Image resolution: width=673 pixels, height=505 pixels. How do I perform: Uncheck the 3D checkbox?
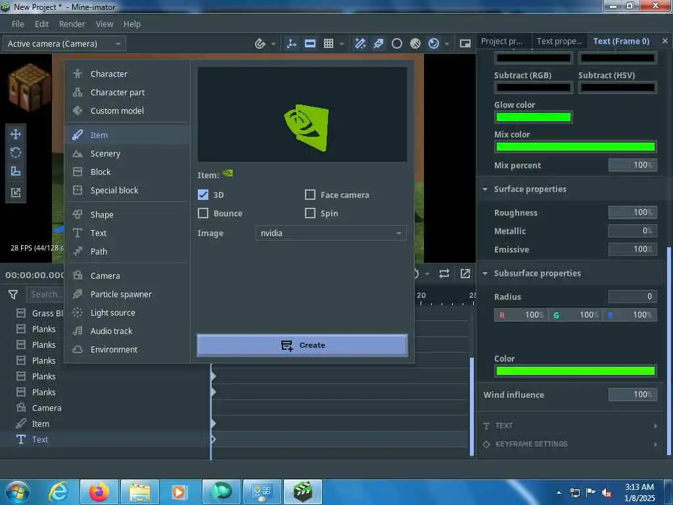point(203,195)
